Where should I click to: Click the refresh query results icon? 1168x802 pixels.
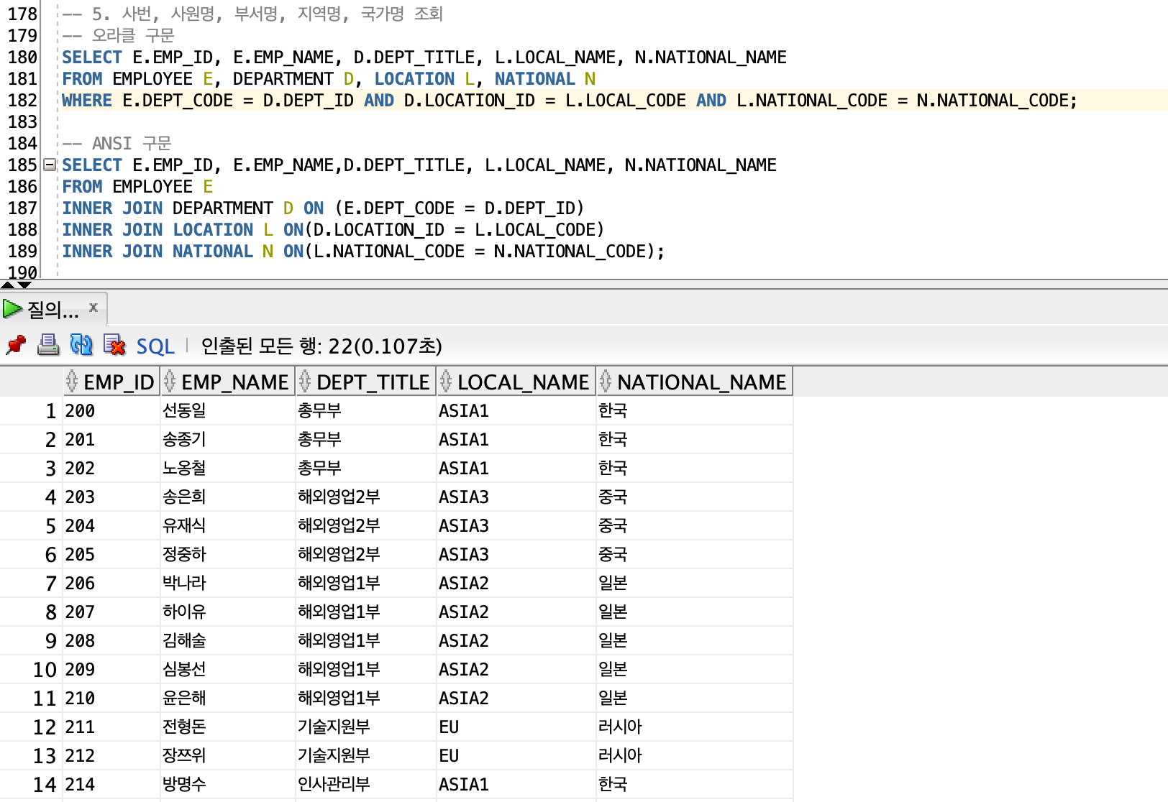[81, 345]
